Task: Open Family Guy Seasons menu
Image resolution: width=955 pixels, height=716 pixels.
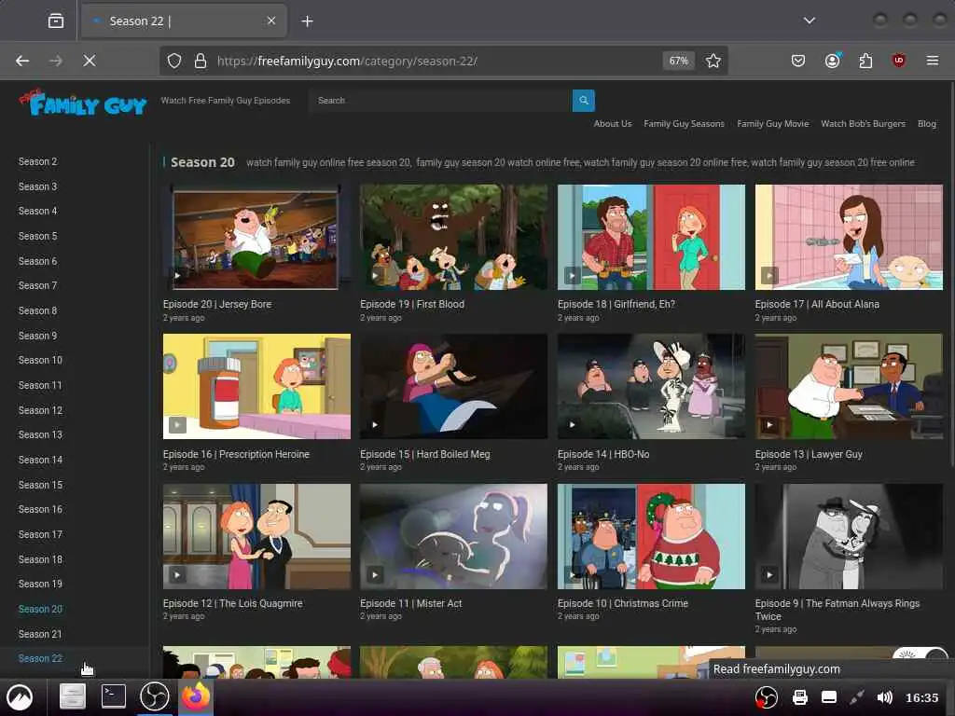Action: tap(684, 124)
